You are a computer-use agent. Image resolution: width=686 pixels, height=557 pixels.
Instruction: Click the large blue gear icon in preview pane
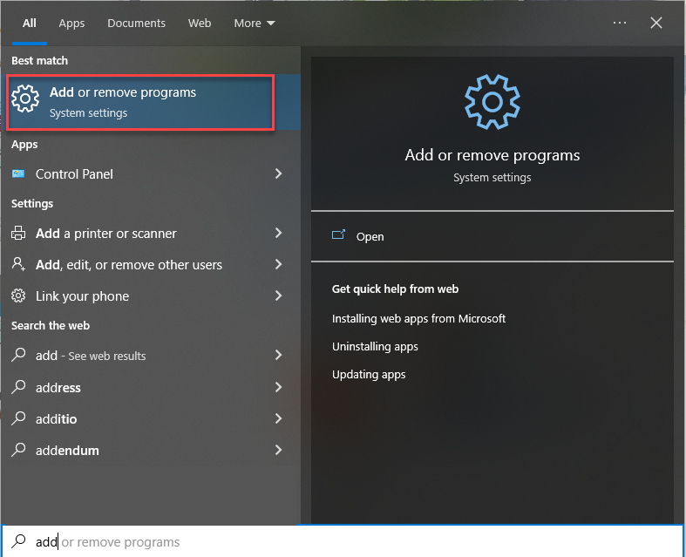[492, 102]
